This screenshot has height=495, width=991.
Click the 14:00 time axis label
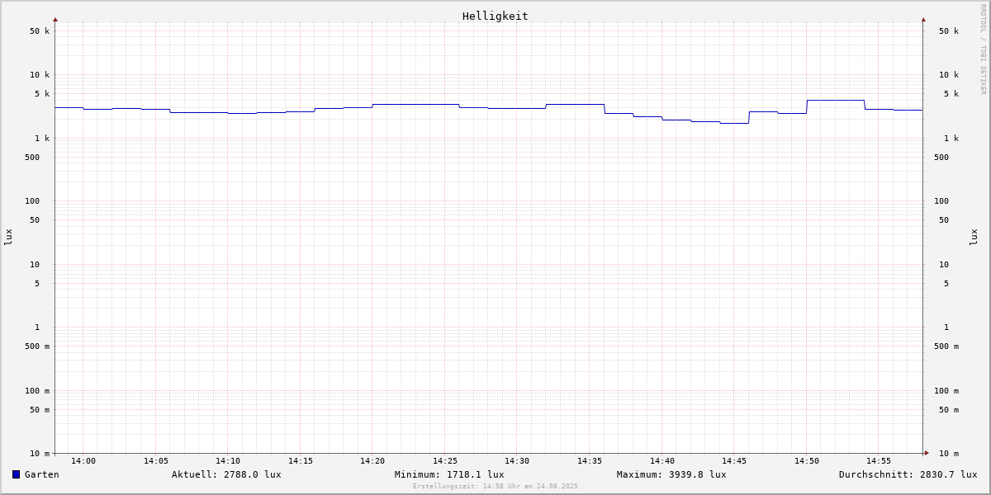83,461
